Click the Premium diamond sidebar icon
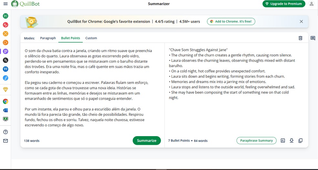 (5, 90)
